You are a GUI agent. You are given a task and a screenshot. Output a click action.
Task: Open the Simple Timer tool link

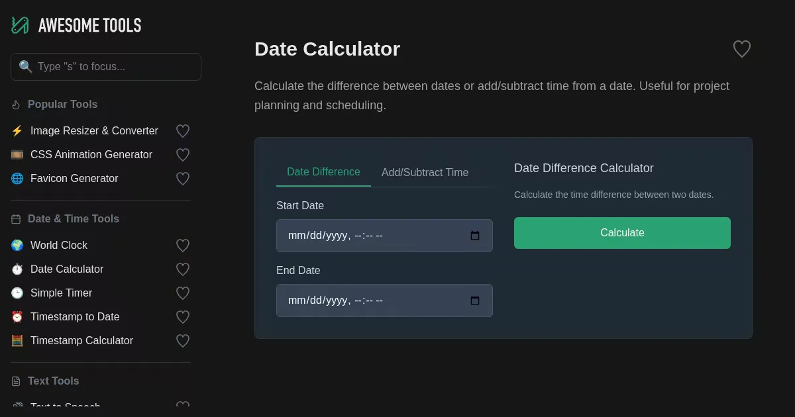(x=61, y=293)
